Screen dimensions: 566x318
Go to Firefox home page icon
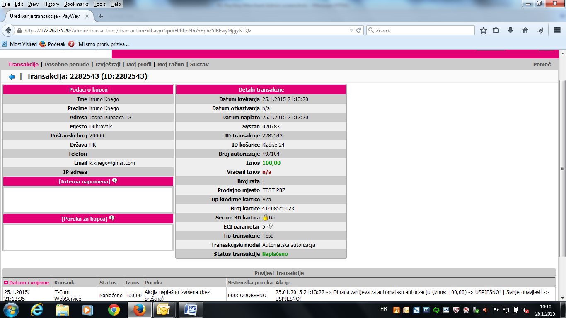(x=525, y=30)
